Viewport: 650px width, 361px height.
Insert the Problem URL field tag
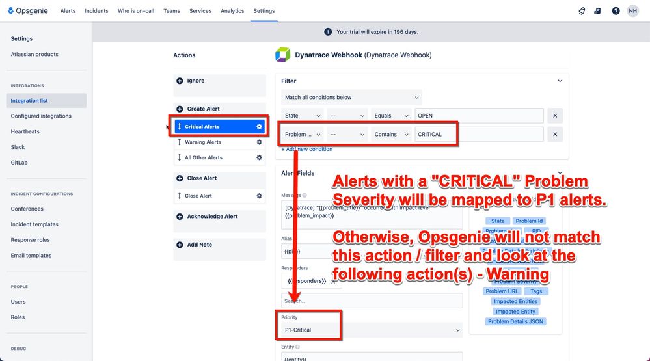click(502, 291)
